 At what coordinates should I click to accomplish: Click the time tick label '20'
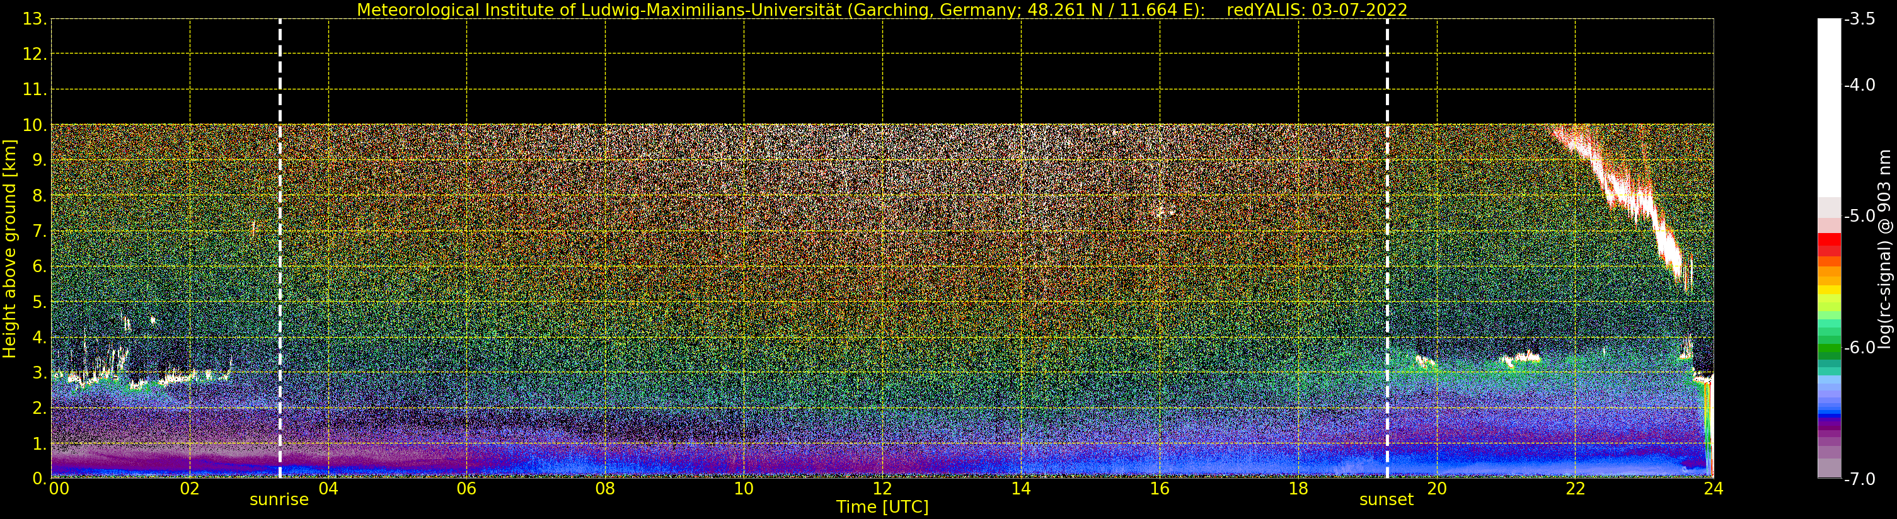1437,489
